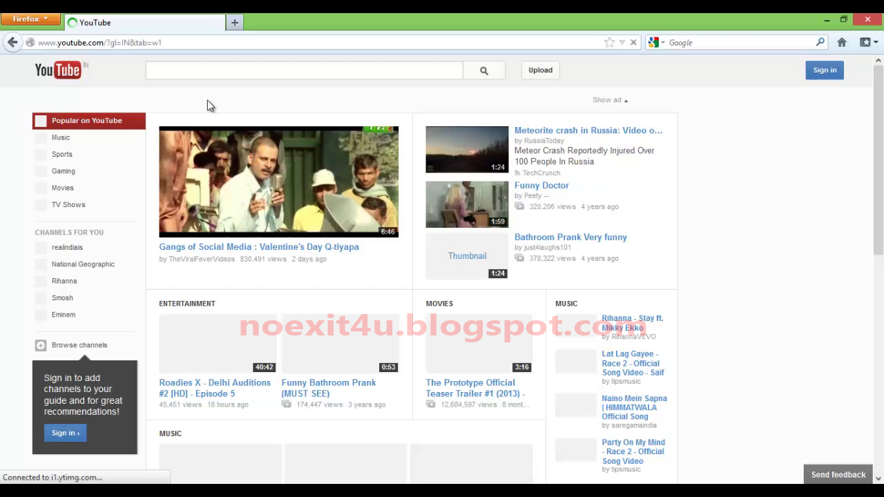Open the Funny Doctor video thumbnail
Image resolution: width=884 pixels, height=497 pixels.
(467, 204)
